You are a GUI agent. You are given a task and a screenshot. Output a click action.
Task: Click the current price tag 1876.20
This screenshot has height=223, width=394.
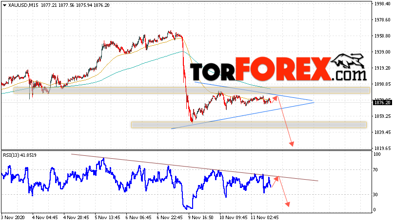pos(383,103)
